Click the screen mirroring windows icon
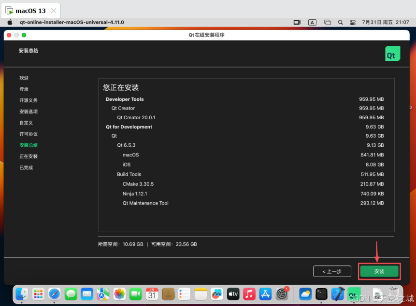416x306 pixels. pos(328,22)
